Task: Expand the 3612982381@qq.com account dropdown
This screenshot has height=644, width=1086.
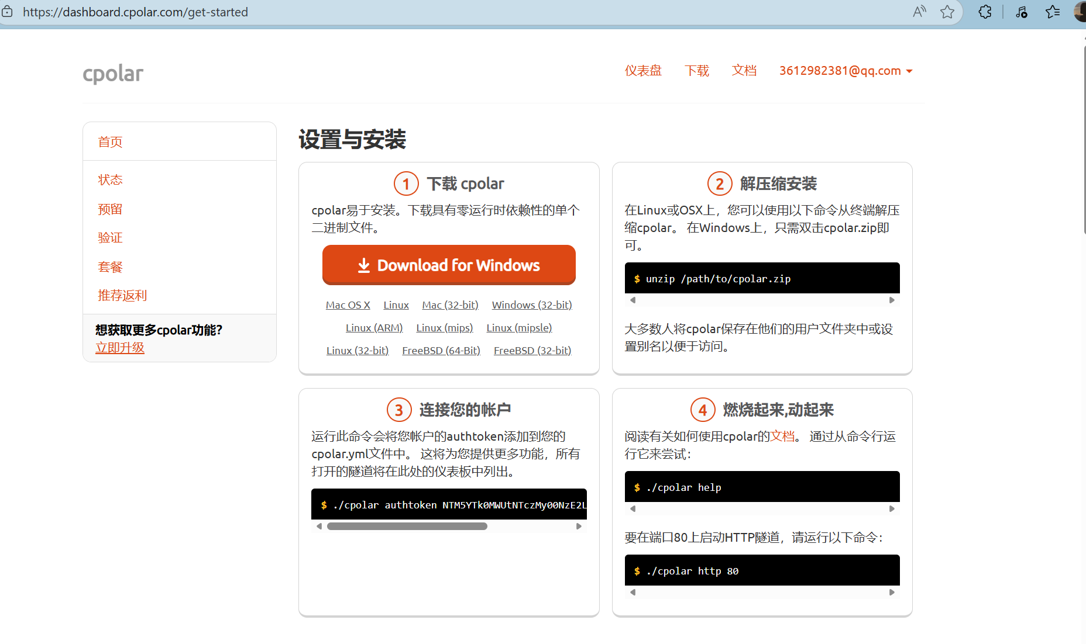Action: (846, 71)
